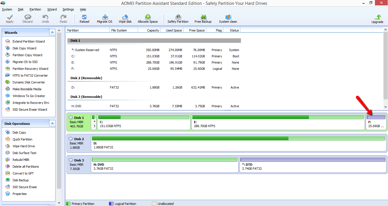Viewport: 388px width, 206px height.
Task: Click the partition list scrollbar down arrow
Action: tap(385, 107)
